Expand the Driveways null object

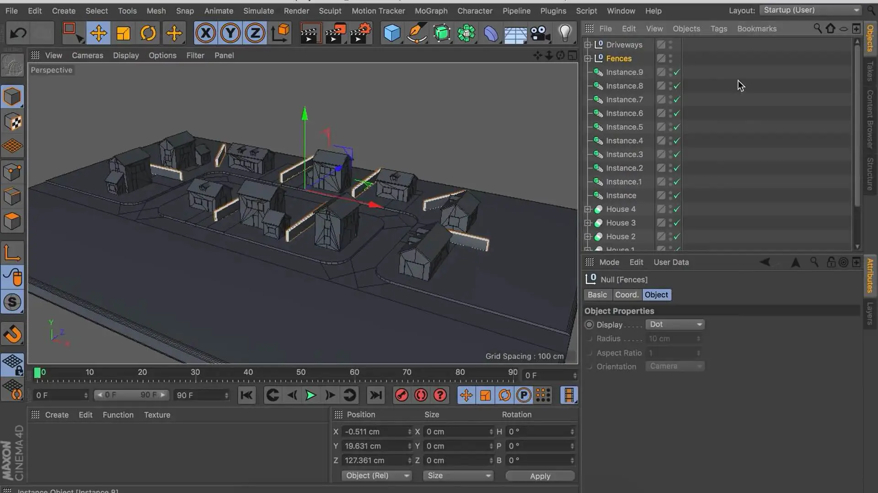coord(588,45)
